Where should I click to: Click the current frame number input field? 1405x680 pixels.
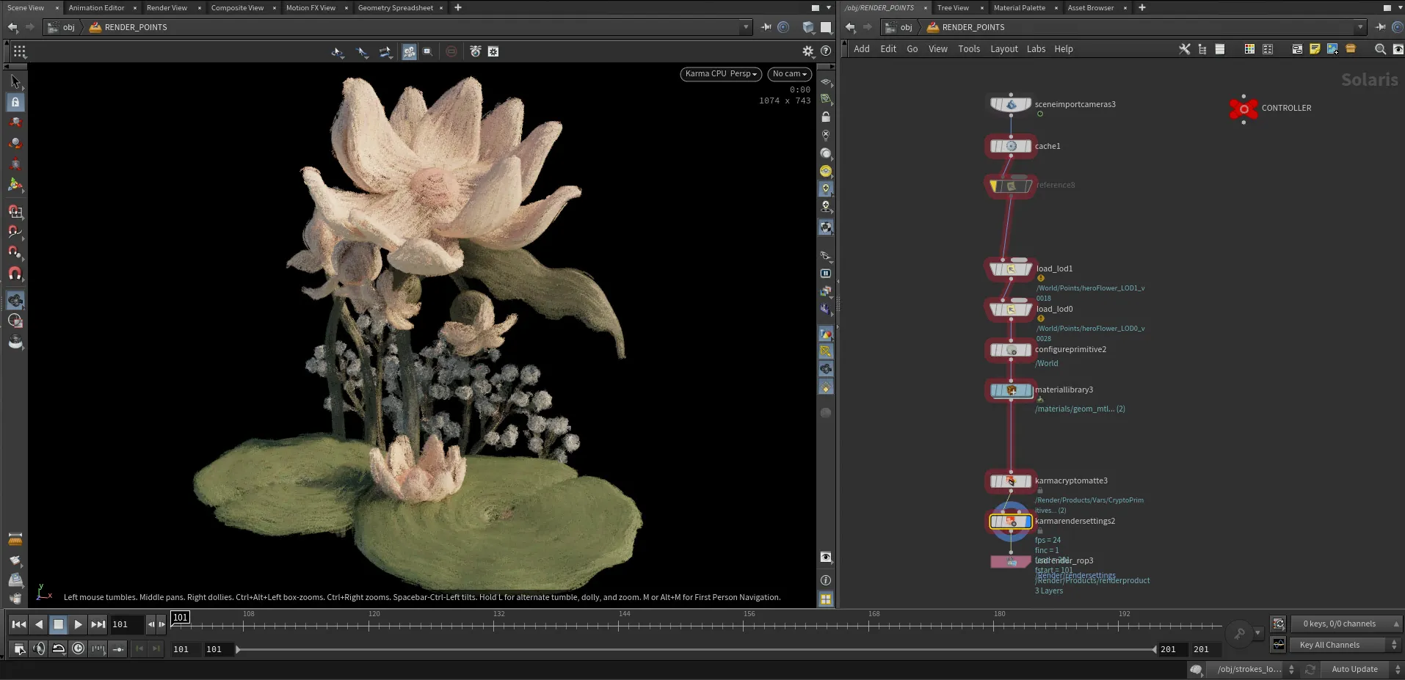(x=126, y=624)
